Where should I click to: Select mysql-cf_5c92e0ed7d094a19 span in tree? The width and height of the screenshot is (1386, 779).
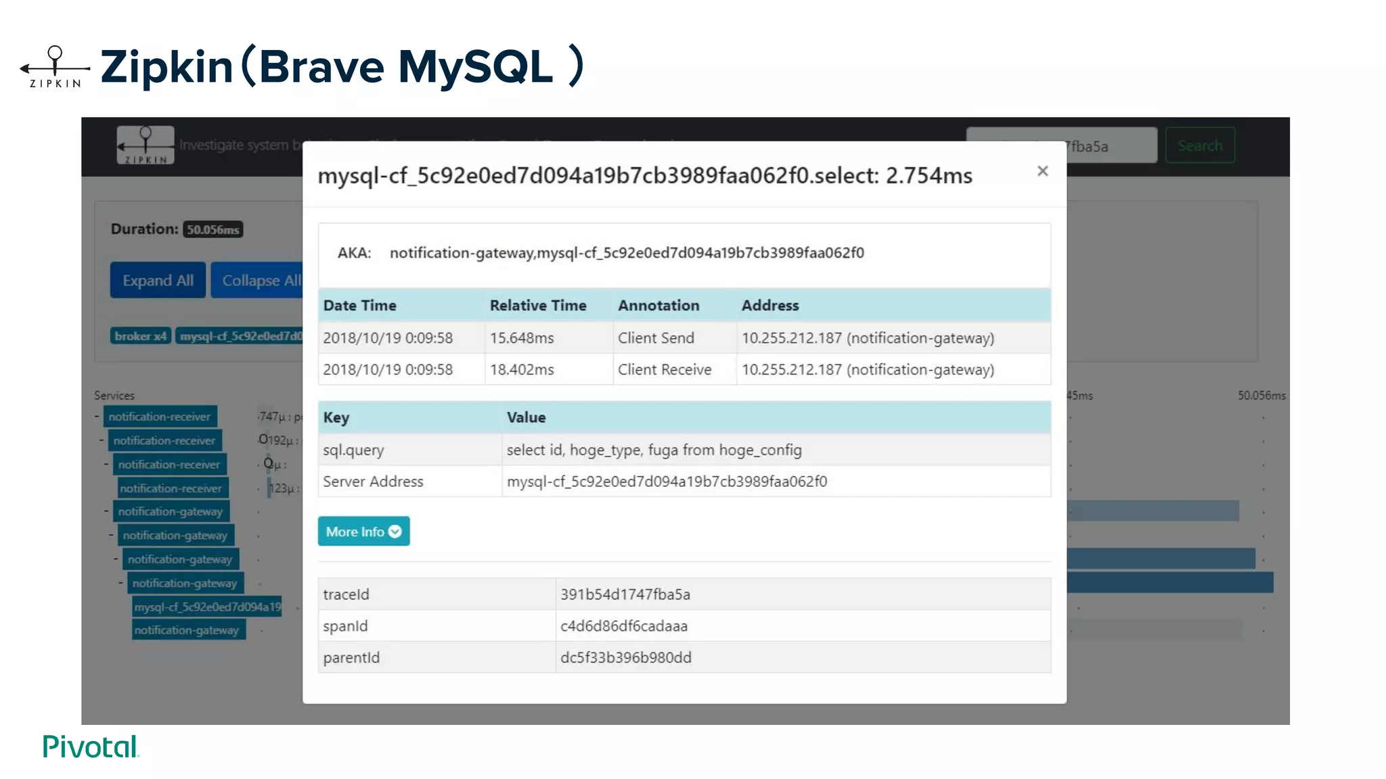tap(207, 607)
